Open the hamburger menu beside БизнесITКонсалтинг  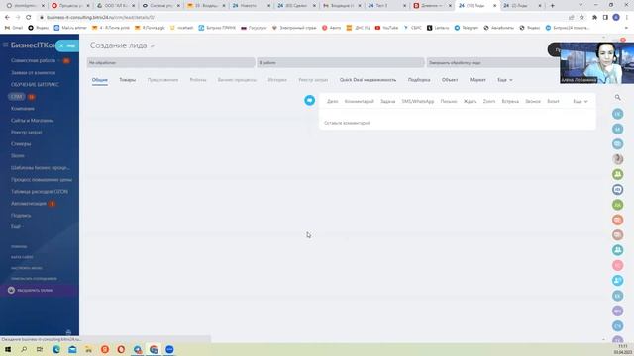coord(5,44)
